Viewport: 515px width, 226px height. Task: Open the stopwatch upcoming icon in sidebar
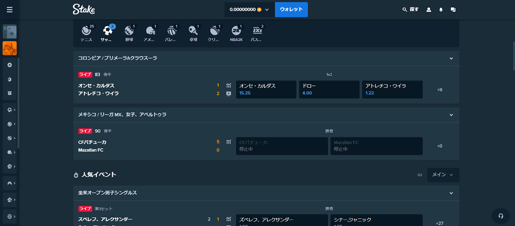10,79
